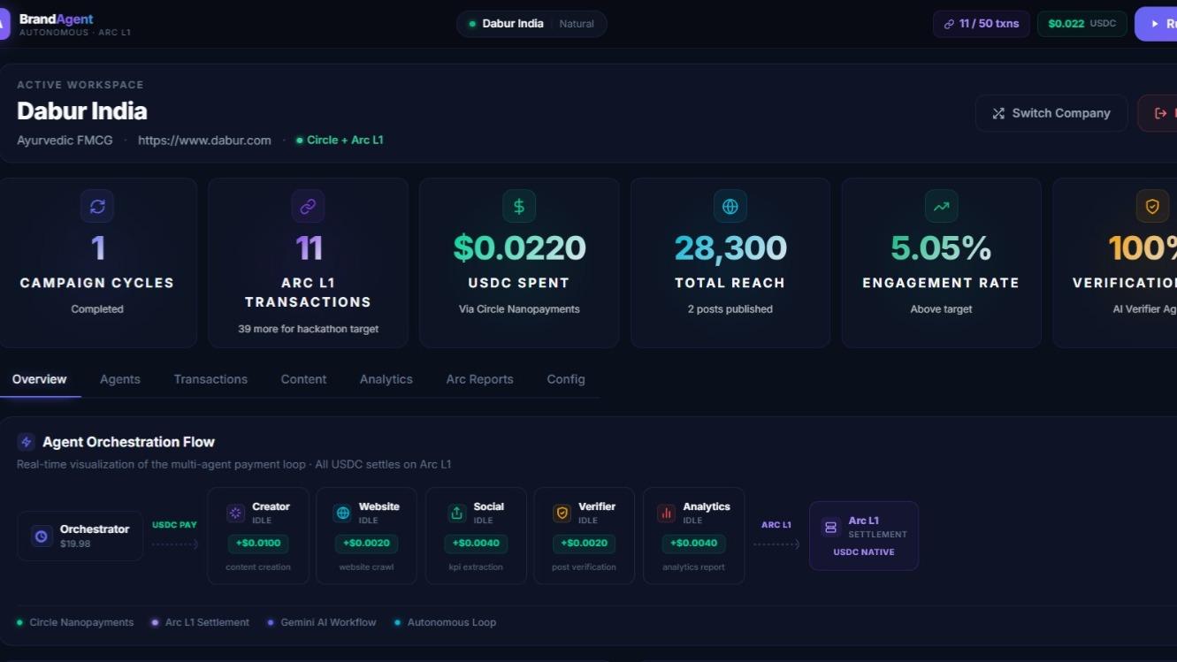Click the 28,300 total reach value

tap(730, 248)
